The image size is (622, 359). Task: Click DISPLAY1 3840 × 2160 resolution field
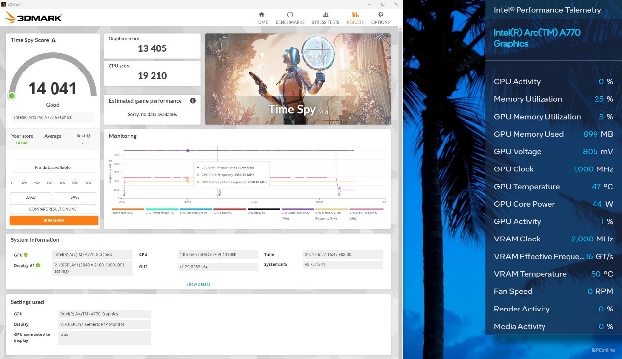(92, 268)
